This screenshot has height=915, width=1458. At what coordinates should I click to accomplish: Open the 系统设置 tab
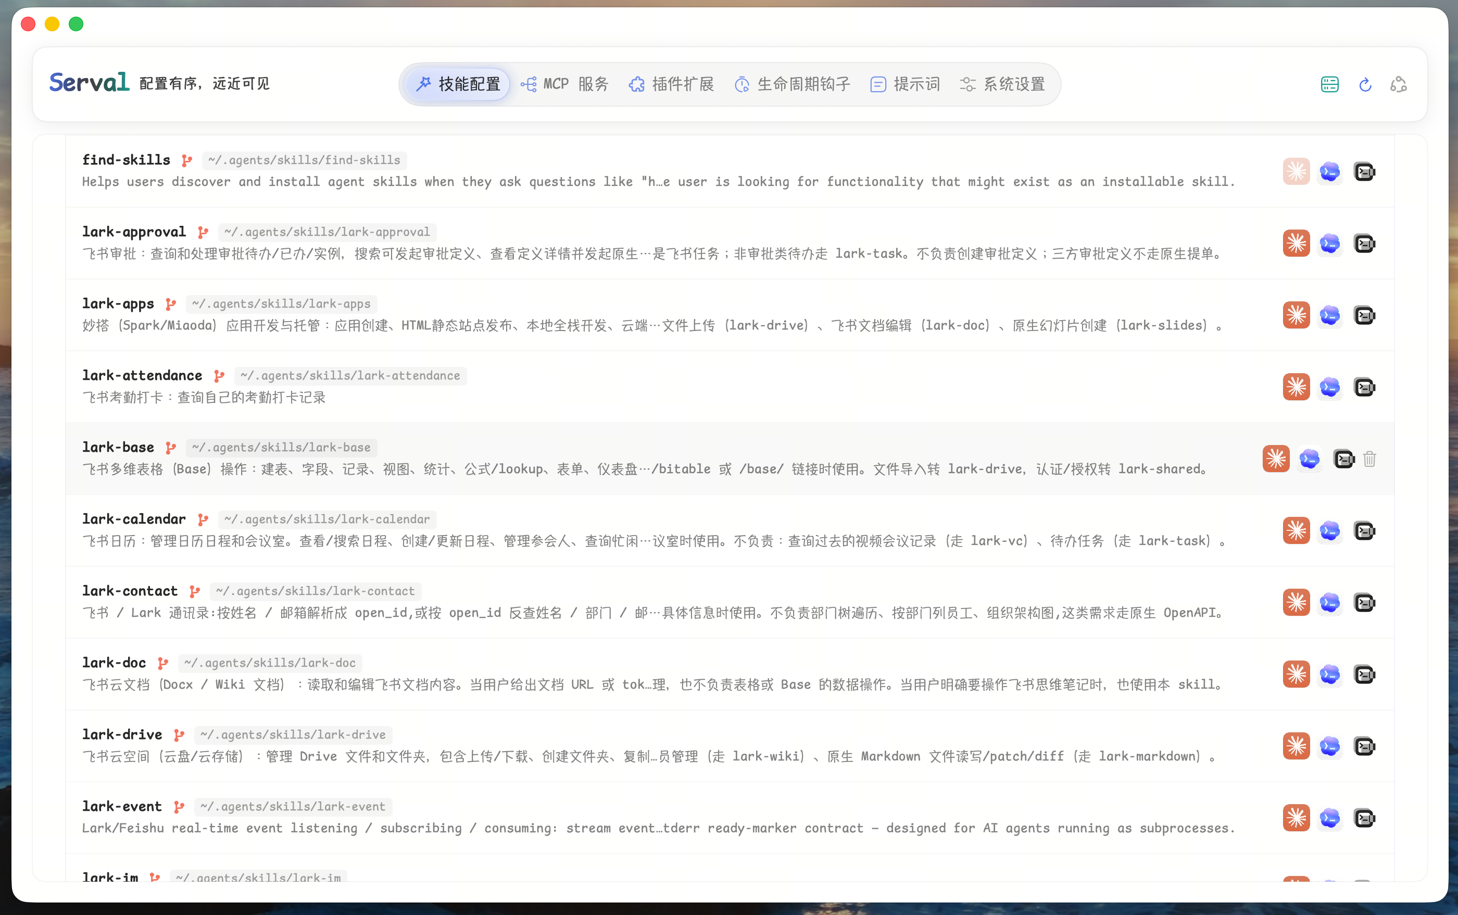pyautogui.click(x=1003, y=84)
